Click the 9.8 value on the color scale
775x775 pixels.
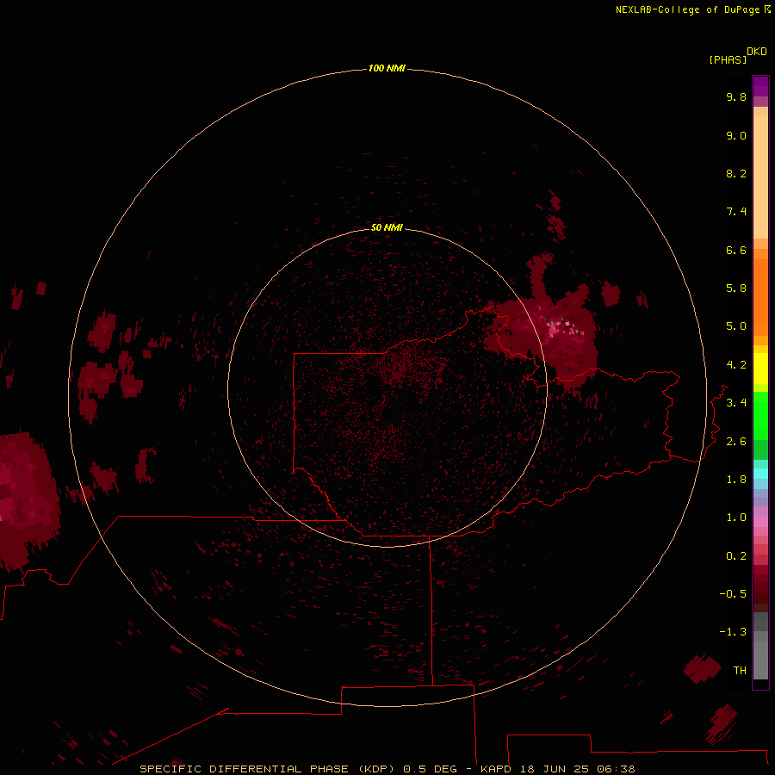coord(736,96)
